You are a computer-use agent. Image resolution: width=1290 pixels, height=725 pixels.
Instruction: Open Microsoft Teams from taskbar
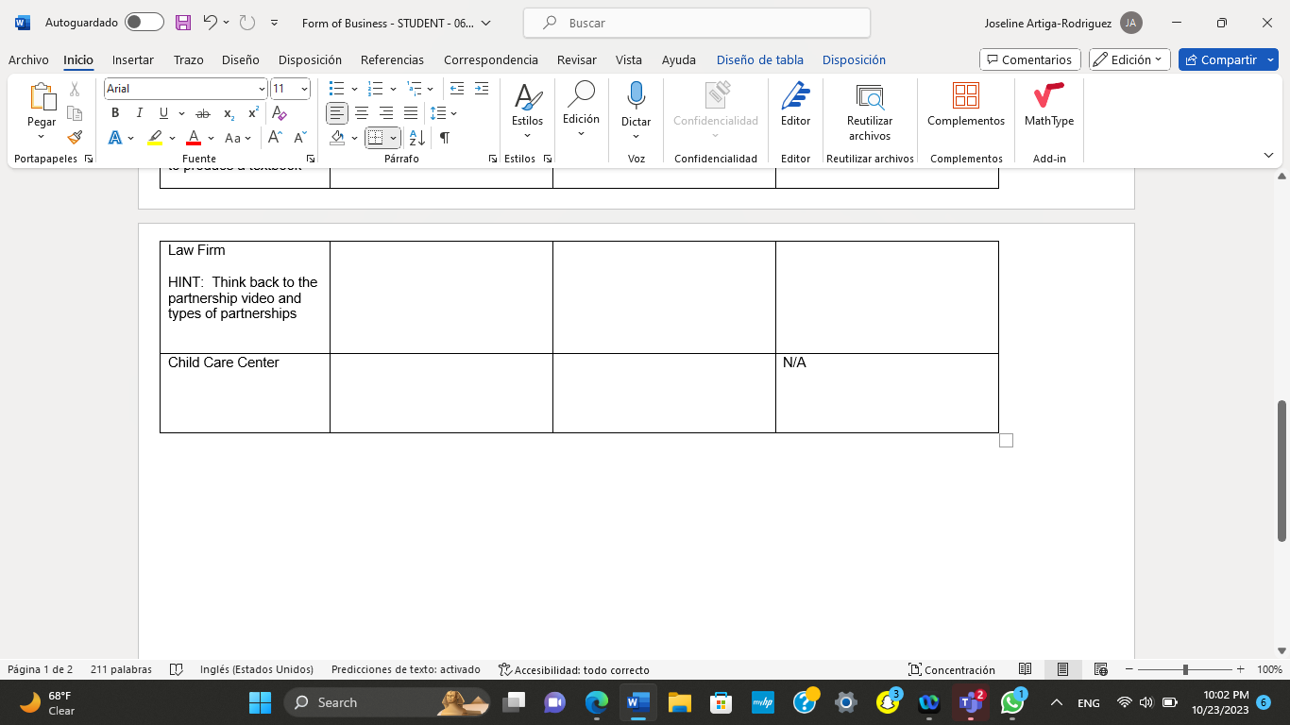click(x=970, y=702)
